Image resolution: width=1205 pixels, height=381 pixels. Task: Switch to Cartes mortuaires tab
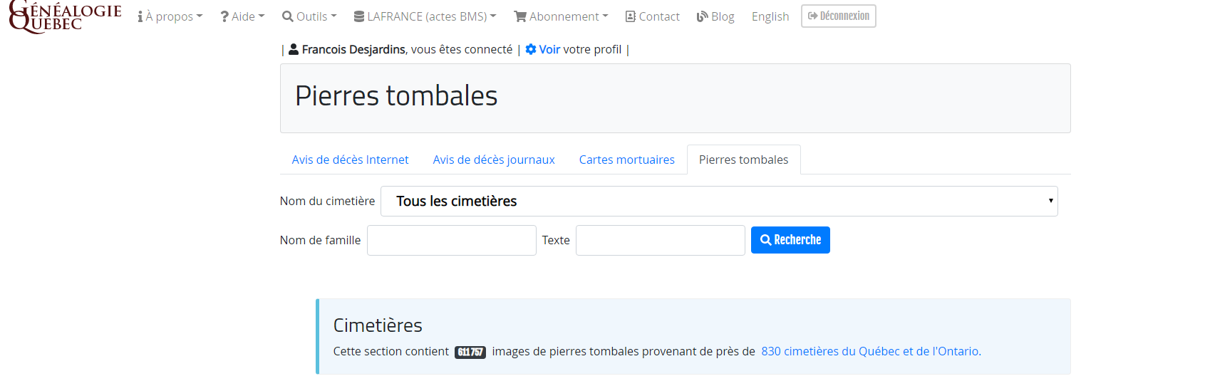(x=626, y=160)
